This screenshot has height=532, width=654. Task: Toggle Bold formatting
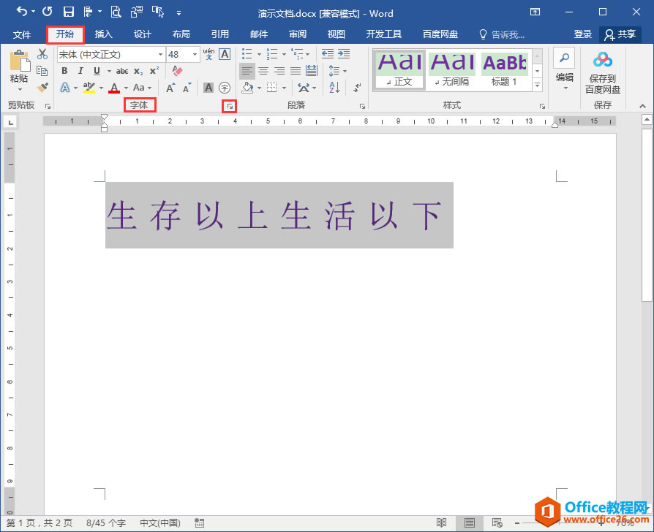[64, 71]
